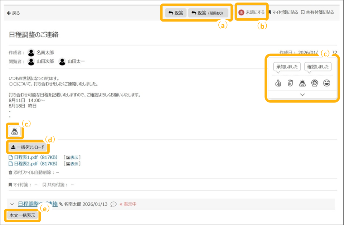This screenshot has height=225, width=345.
Task: Send the laughing face reaction
Action: click(x=326, y=83)
